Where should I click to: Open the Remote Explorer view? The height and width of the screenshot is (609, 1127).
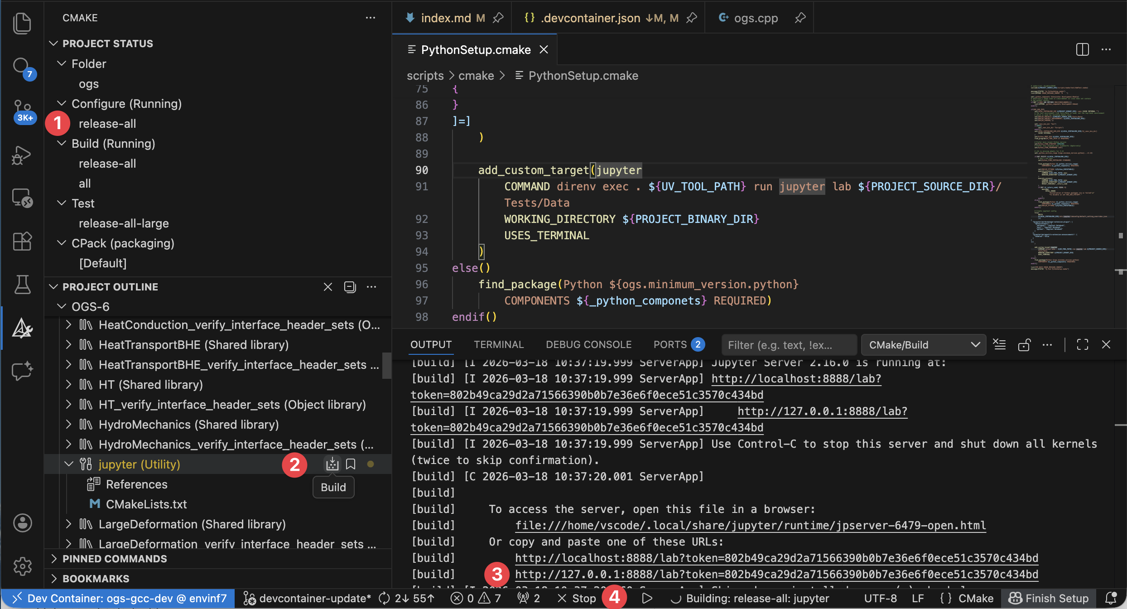22,198
